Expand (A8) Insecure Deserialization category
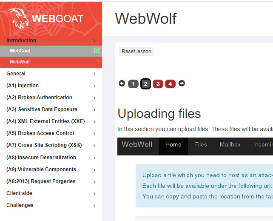This screenshot has height=221, width=273. [51, 158]
